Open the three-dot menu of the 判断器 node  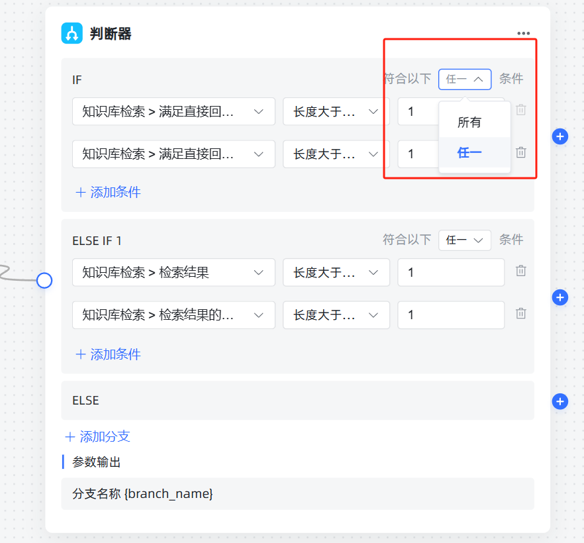tap(524, 34)
